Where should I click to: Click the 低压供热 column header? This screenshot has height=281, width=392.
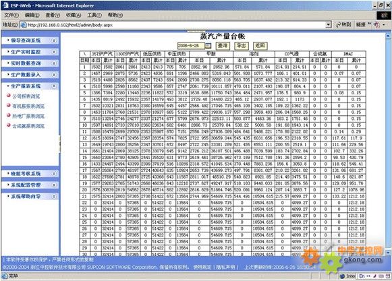[152, 54]
